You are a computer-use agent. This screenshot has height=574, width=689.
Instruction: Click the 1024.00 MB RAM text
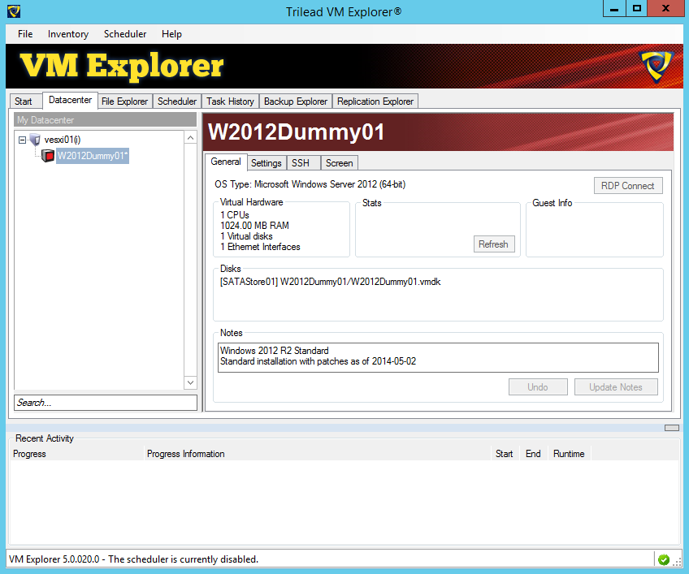coord(255,226)
